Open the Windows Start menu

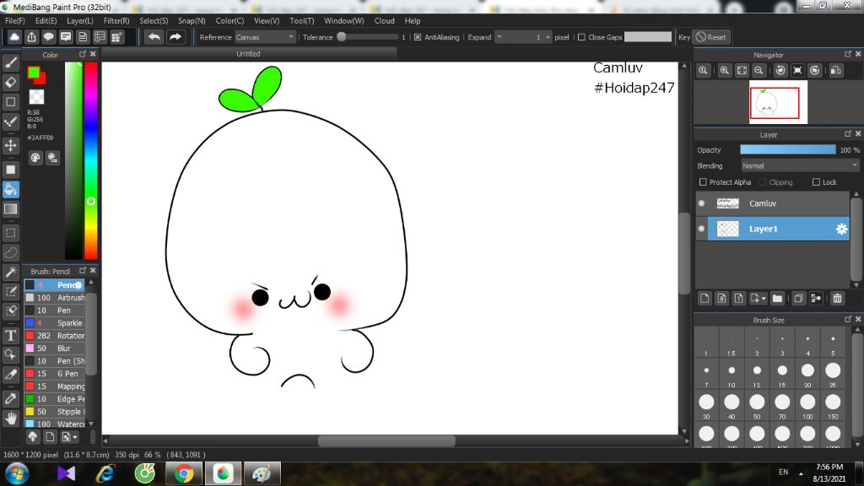17,473
